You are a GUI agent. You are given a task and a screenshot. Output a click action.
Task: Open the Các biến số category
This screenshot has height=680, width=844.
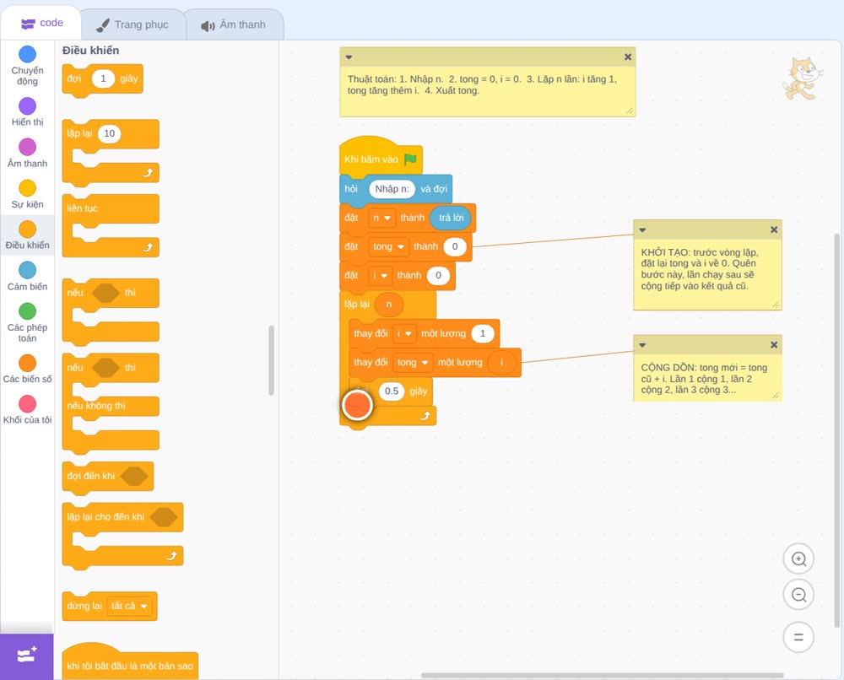pyautogui.click(x=27, y=369)
